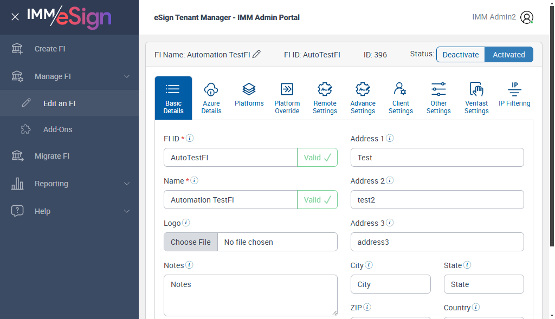Go to Add-Ons in the sidebar
The height and width of the screenshot is (319, 555).
(x=57, y=129)
